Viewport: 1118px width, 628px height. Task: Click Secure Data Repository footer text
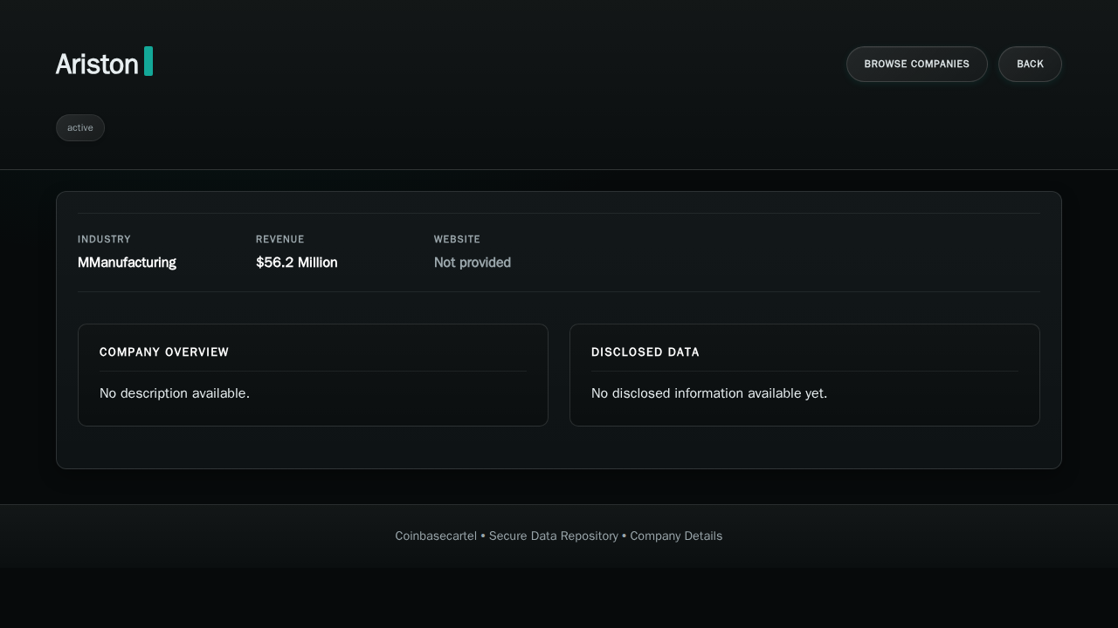(553, 536)
